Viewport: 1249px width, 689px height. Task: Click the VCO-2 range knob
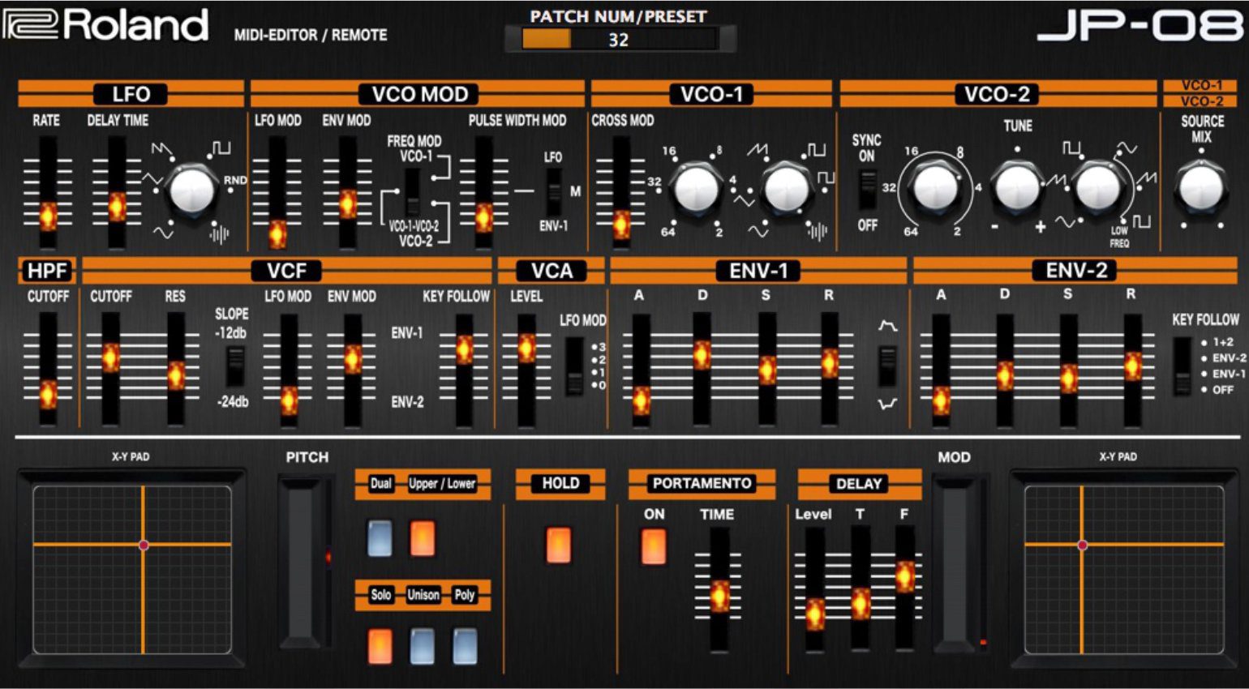point(935,188)
